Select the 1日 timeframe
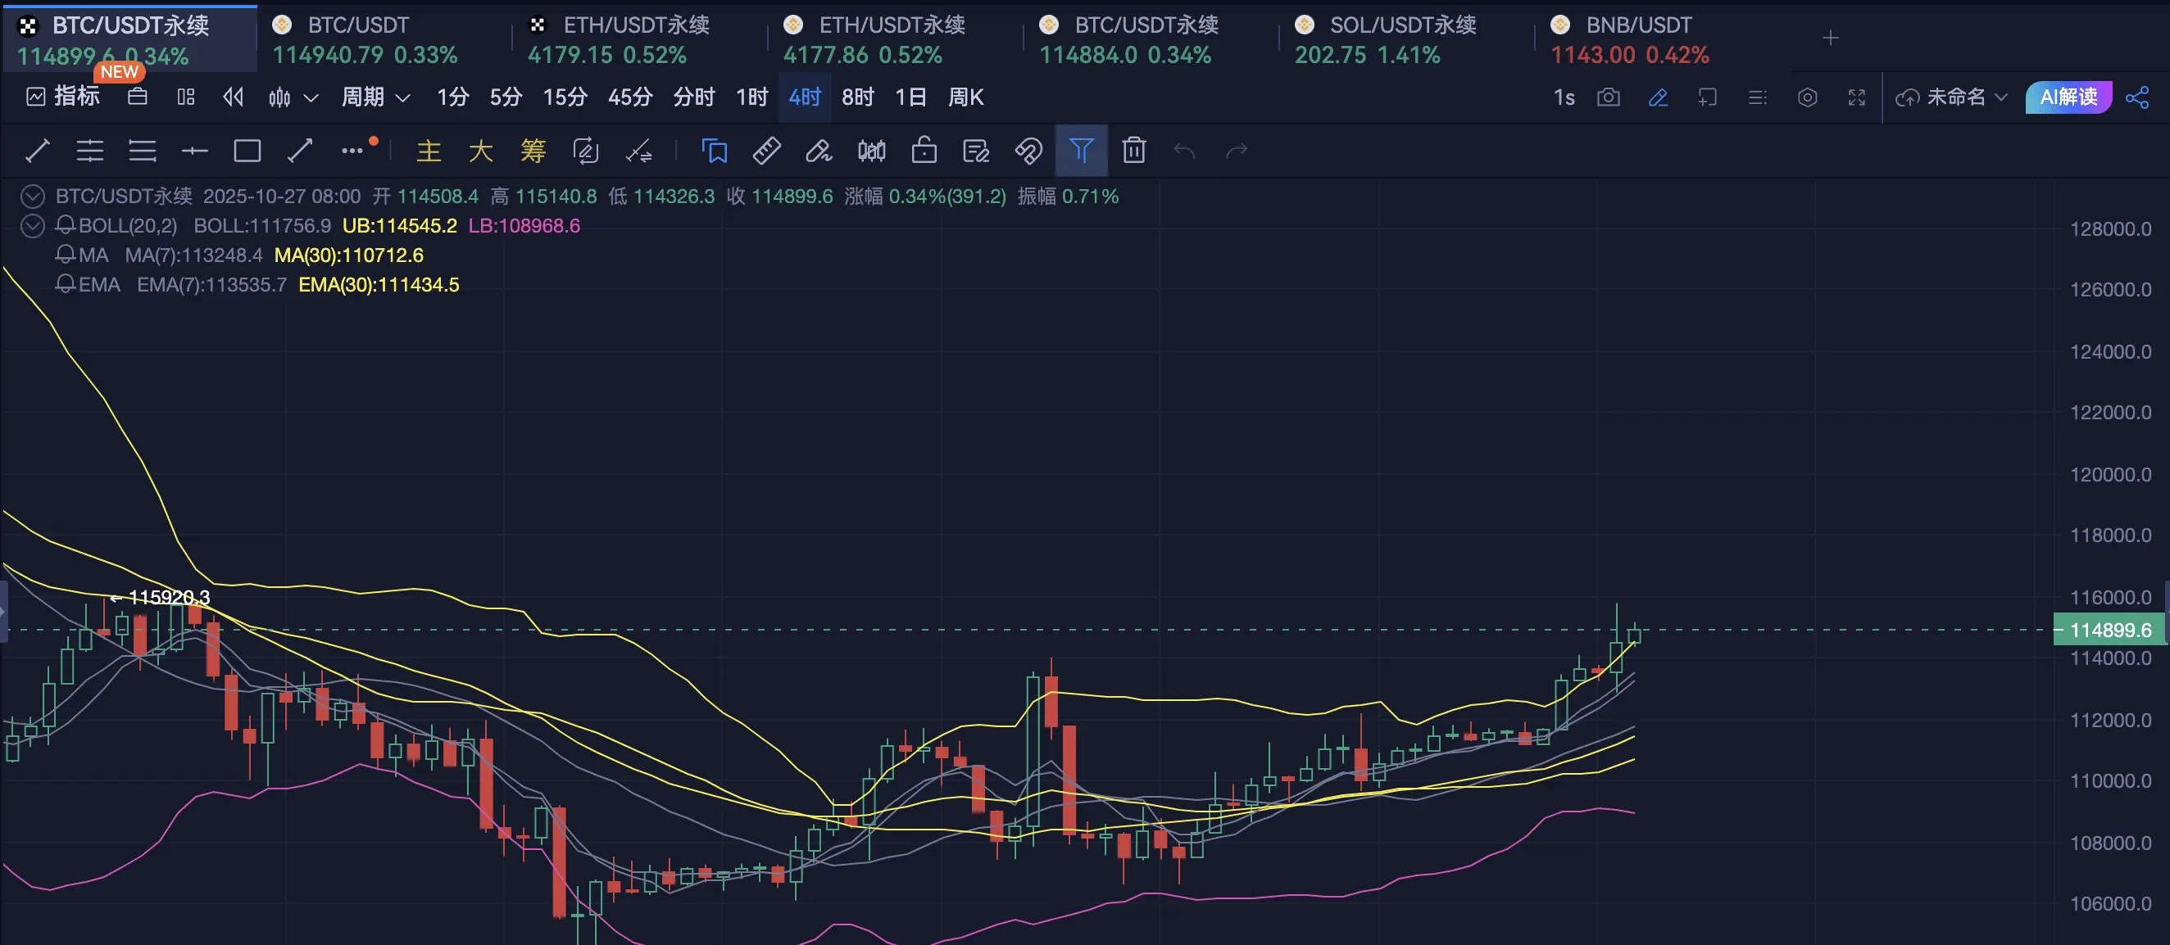 tap(910, 97)
